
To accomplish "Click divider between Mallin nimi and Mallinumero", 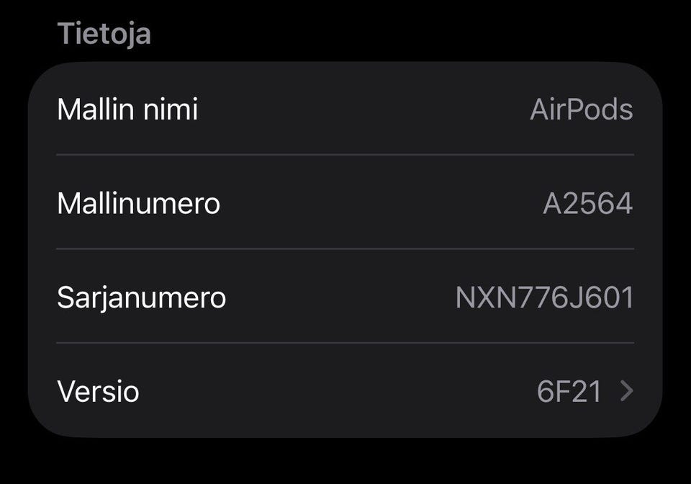I will pyautogui.click(x=345, y=154).
